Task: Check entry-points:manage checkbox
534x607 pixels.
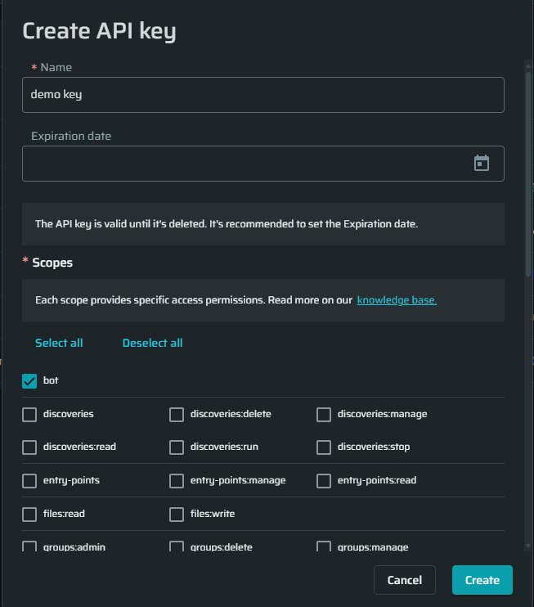Action: point(177,481)
